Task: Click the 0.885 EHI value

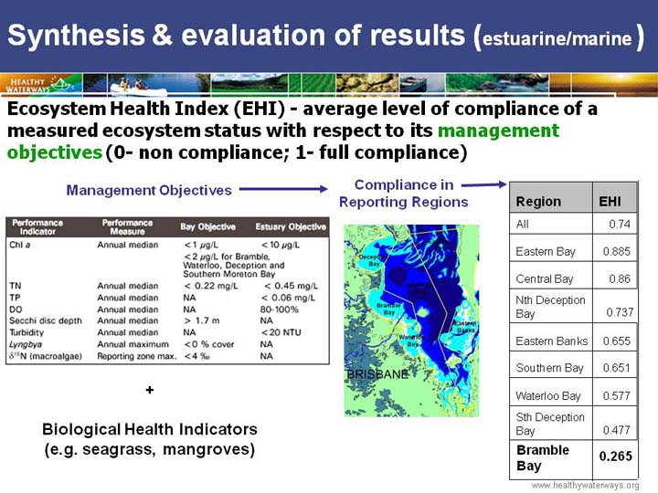Action: [x=617, y=252]
